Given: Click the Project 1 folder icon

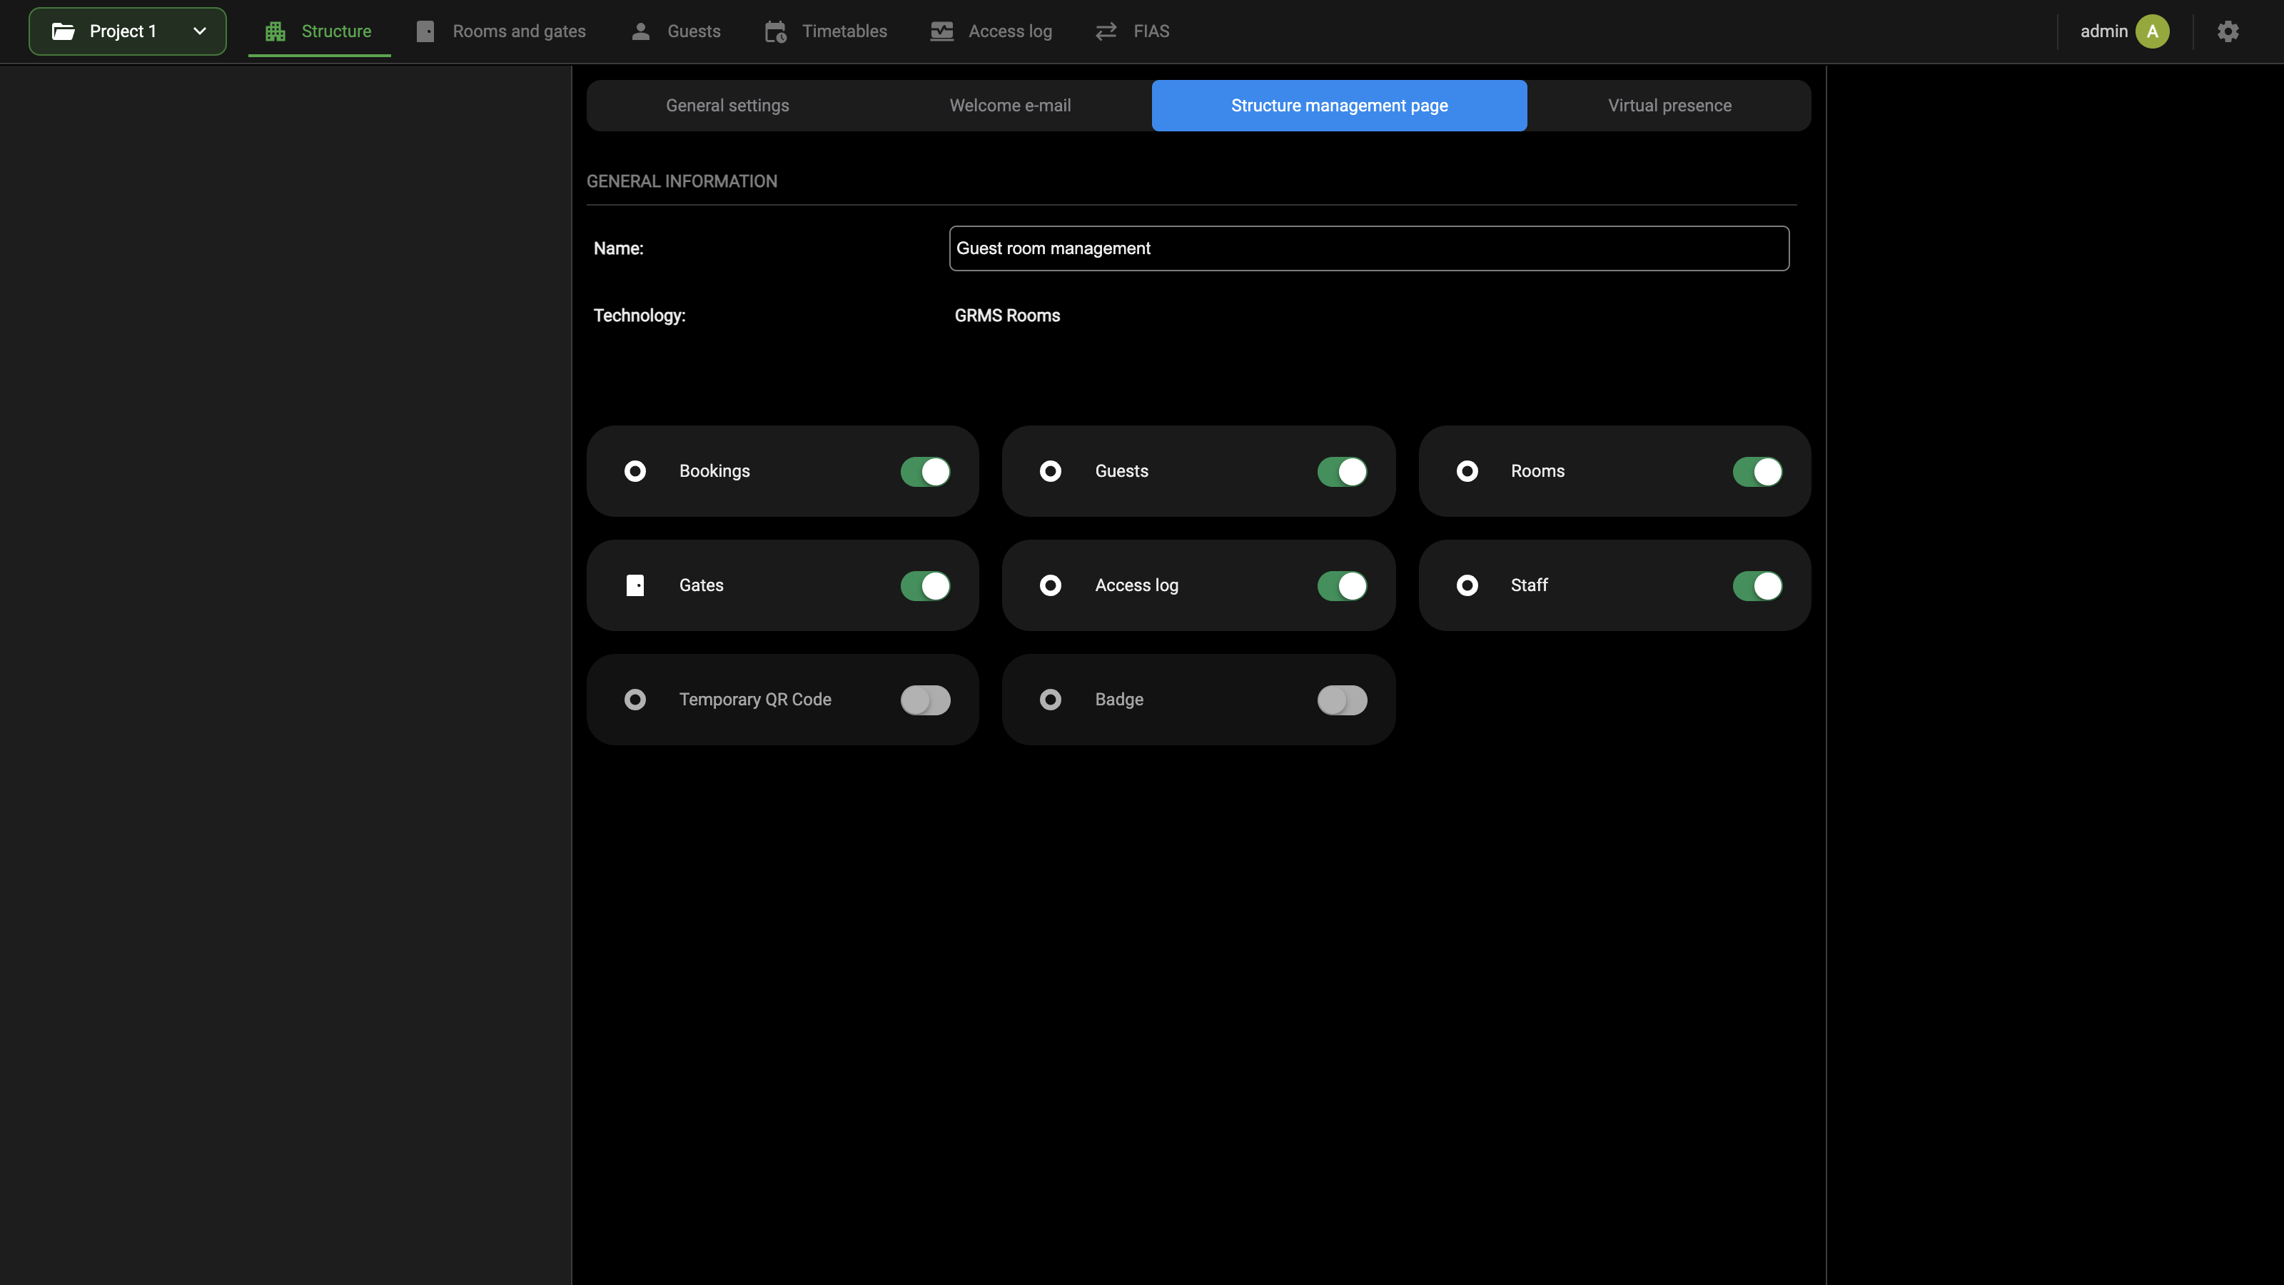Looking at the screenshot, I should tap(63, 31).
